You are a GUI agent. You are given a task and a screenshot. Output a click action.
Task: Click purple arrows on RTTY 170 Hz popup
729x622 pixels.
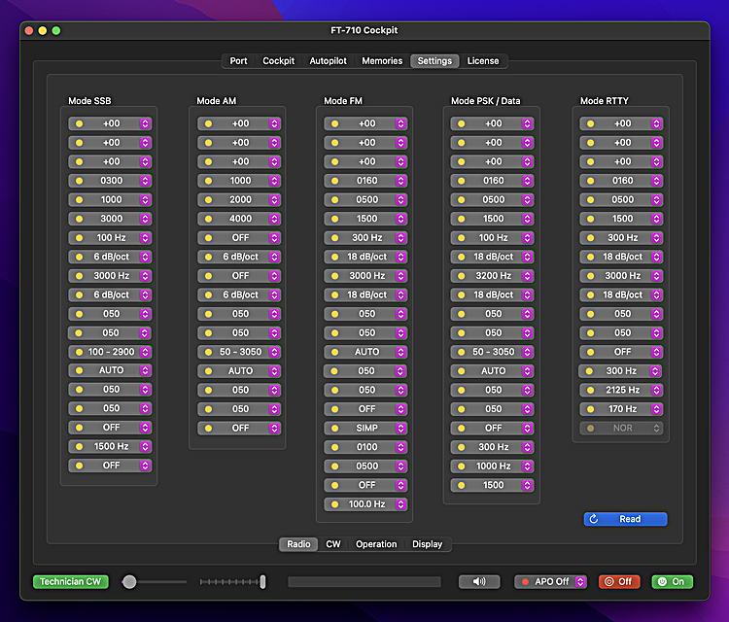(656, 409)
